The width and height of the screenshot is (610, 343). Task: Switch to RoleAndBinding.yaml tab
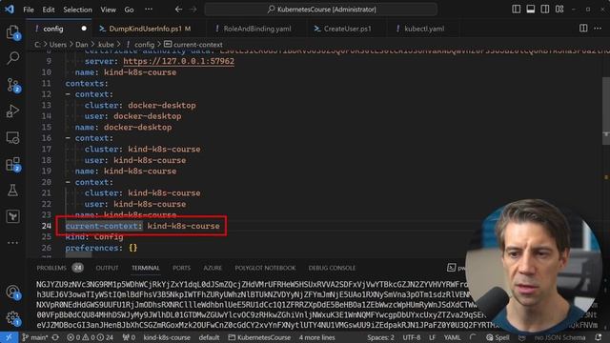tap(257, 29)
